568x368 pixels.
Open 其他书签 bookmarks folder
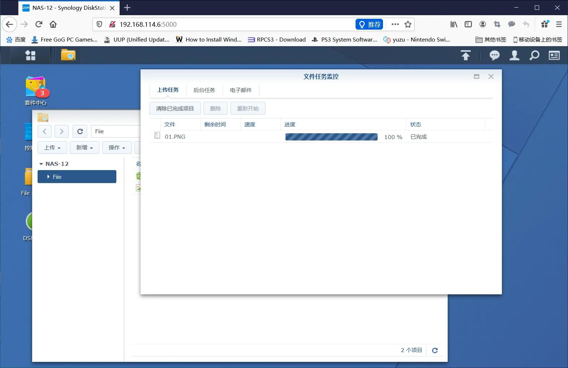pyautogui.click(x=491, y=39)
